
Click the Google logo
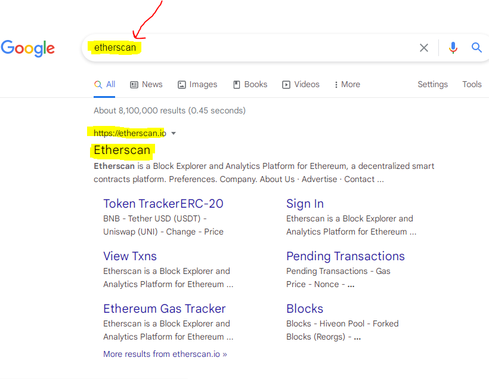click(x=28, y=48)
